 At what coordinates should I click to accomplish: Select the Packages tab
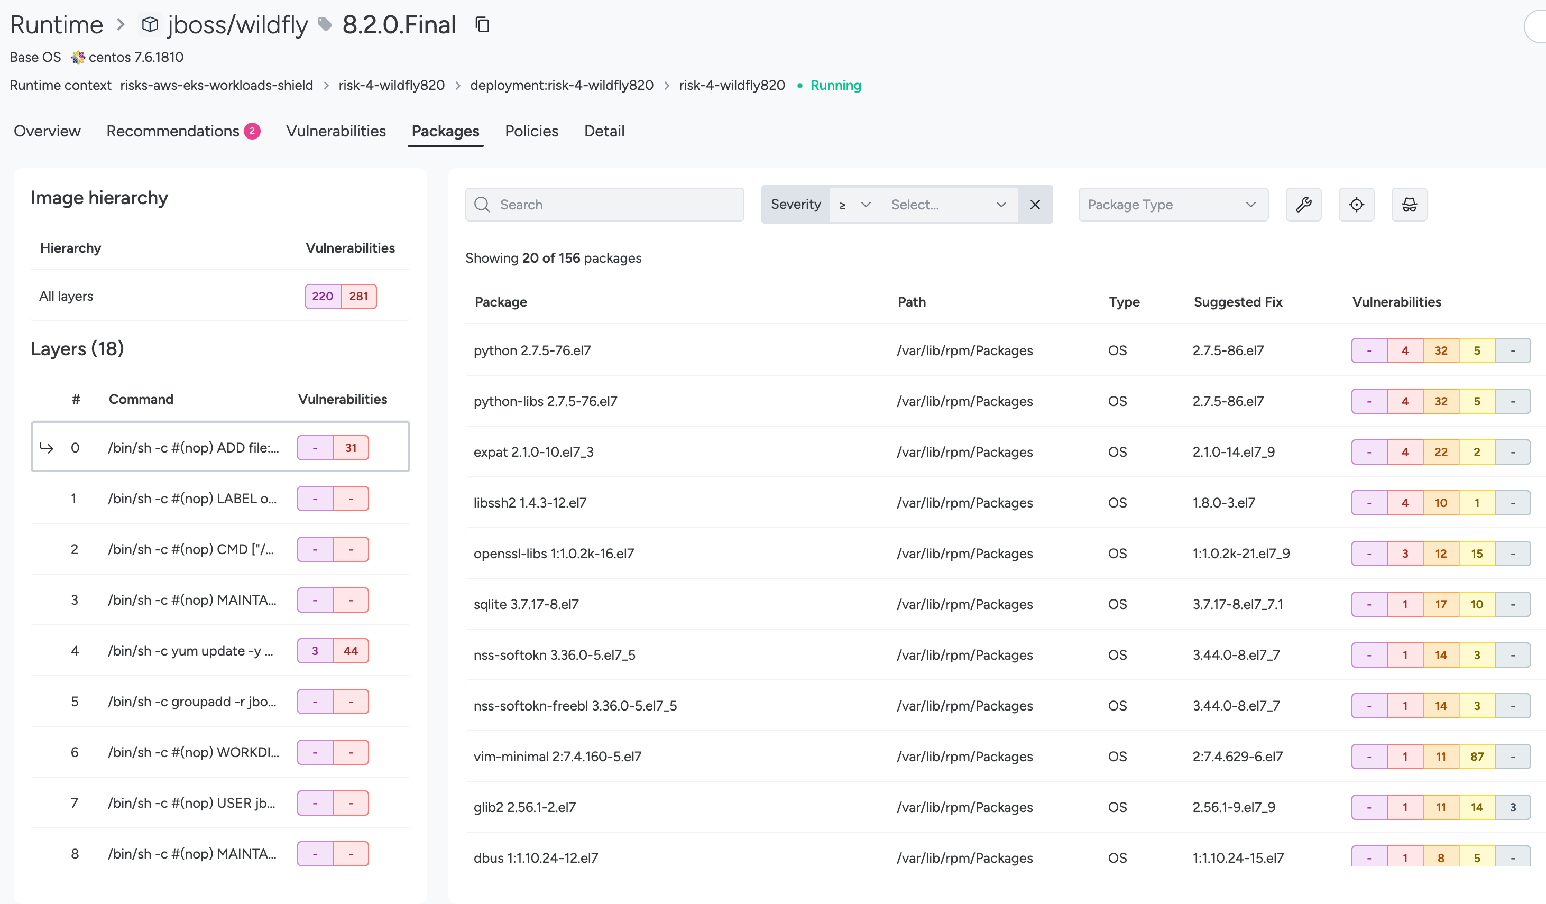pos(445,131)
